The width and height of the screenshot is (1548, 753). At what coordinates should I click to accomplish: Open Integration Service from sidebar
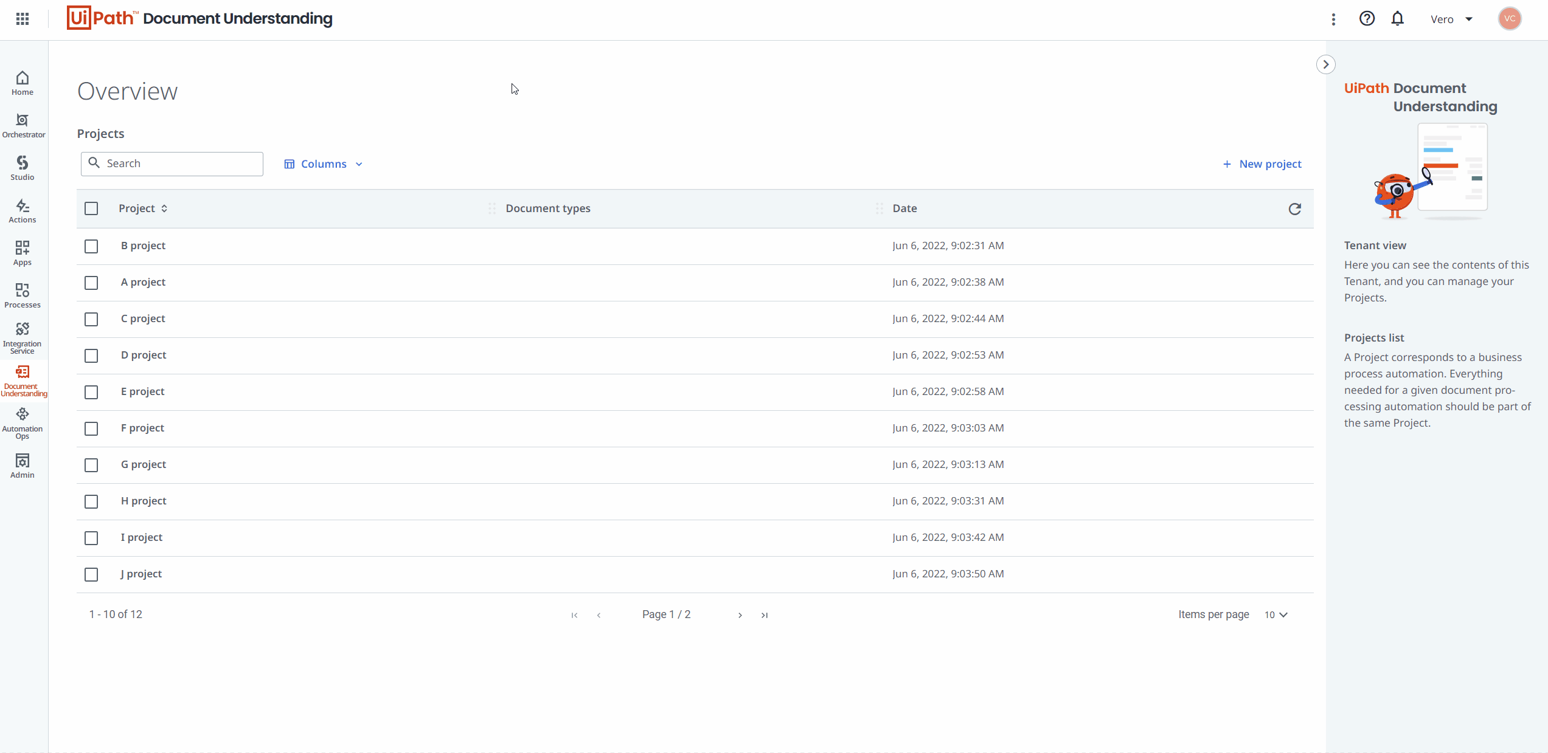coord(23,339)
